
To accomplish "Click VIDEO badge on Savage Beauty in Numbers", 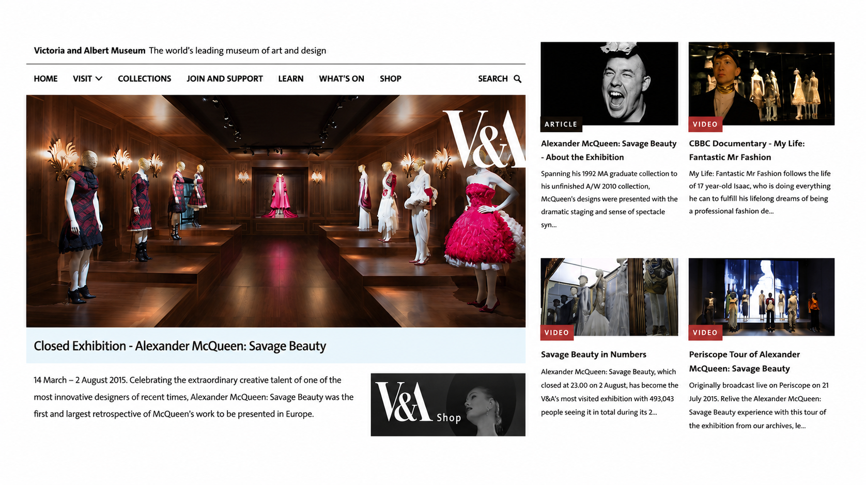I will click(x=557, y=333).
